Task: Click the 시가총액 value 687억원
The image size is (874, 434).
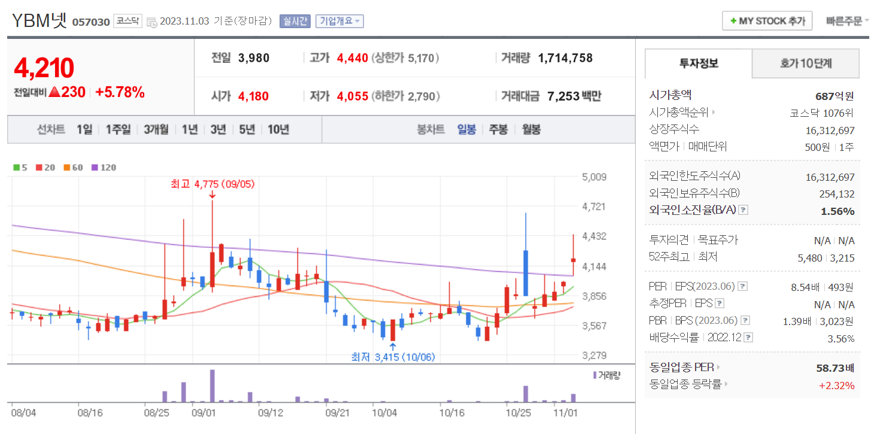Action: [834, 96]
